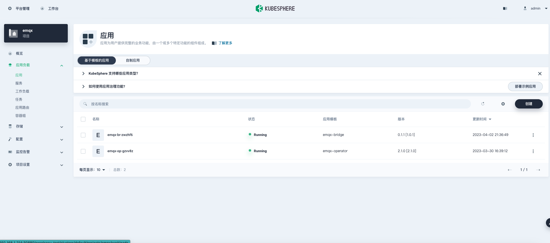Screen dimensions: 550x243
Task: Click the emqx project icon
Action: (13, 33)
